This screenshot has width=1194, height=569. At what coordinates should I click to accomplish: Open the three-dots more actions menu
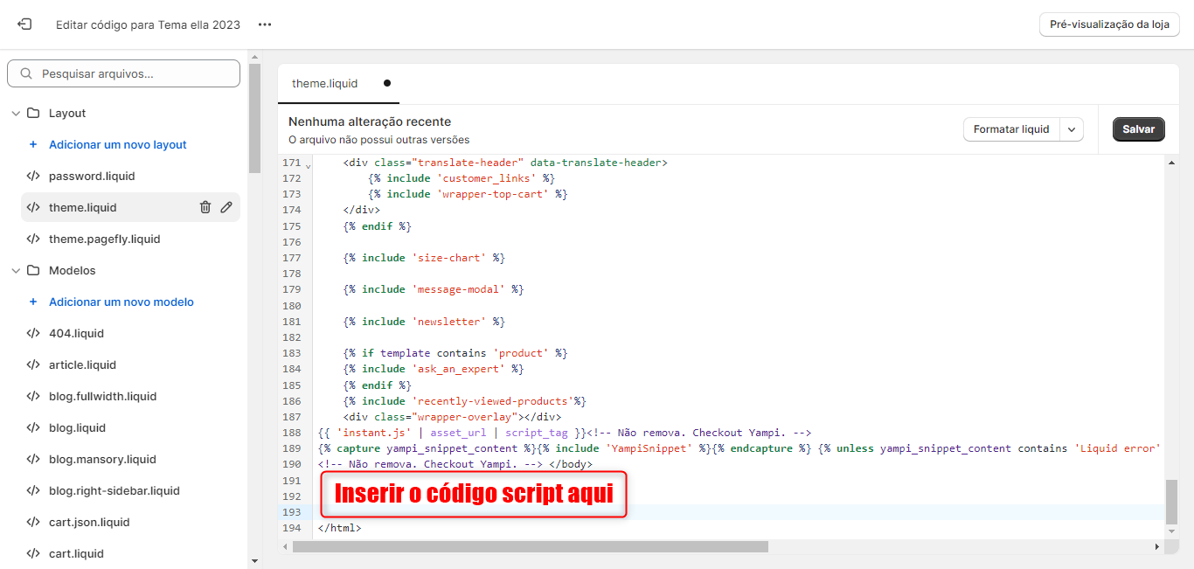[265, 24]
